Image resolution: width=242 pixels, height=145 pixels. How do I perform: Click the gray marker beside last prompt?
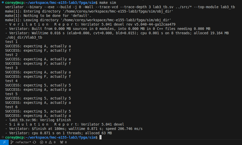tap(3, 138)
